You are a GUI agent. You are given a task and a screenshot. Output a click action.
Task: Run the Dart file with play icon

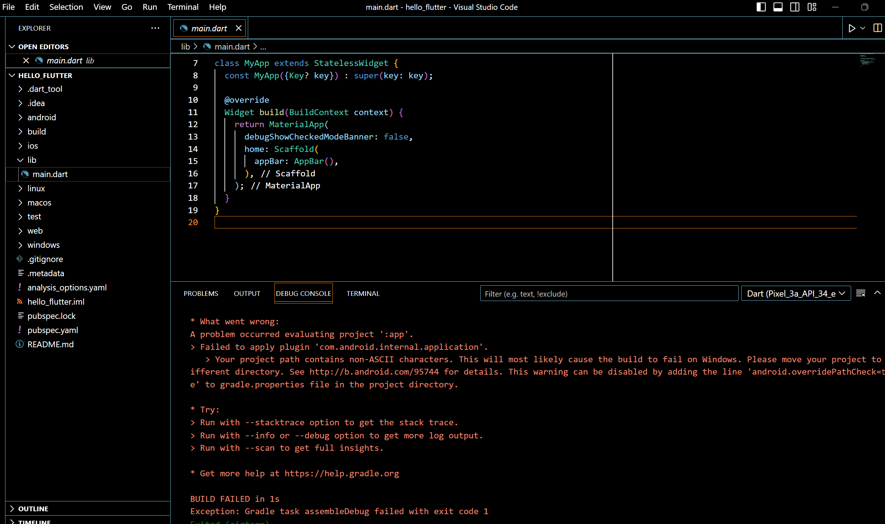point(852,28)
